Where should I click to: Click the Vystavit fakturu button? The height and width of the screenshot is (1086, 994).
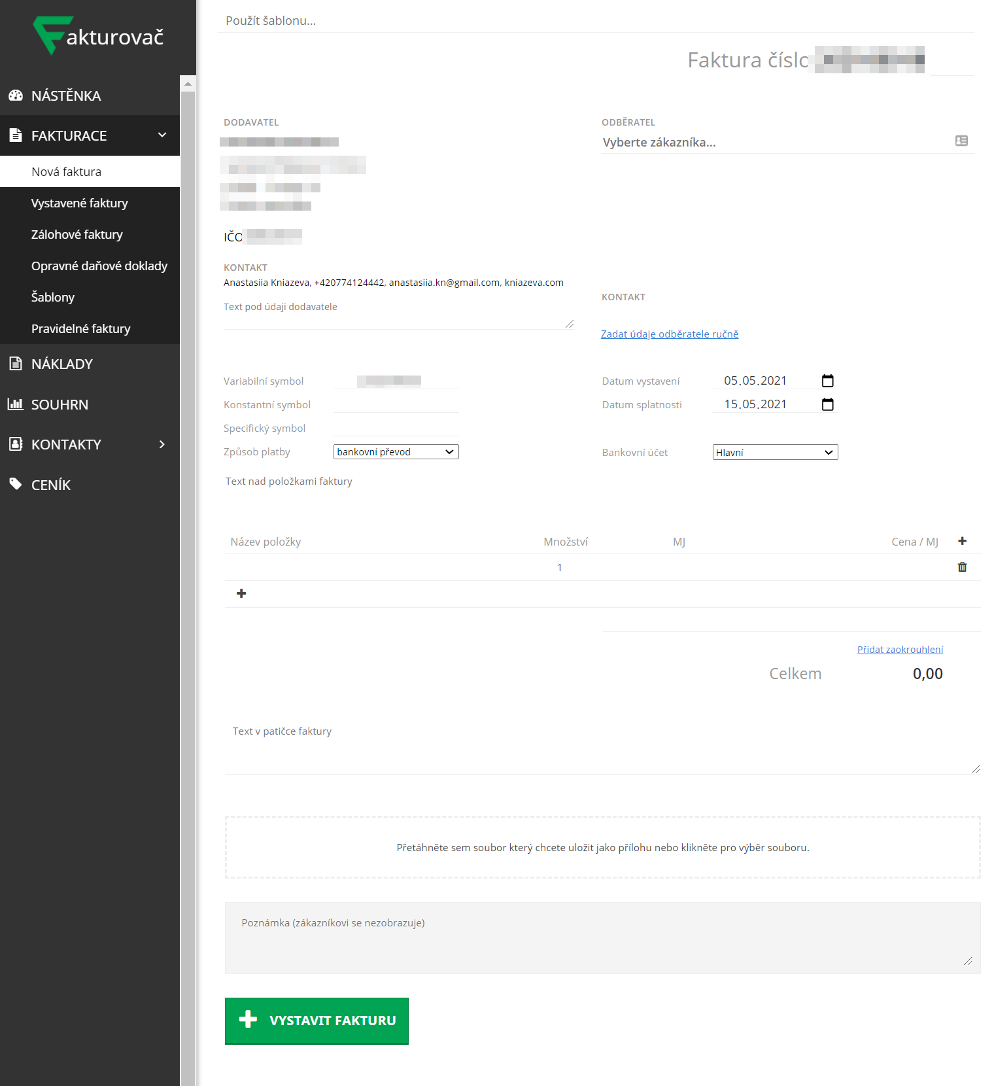317,1021
